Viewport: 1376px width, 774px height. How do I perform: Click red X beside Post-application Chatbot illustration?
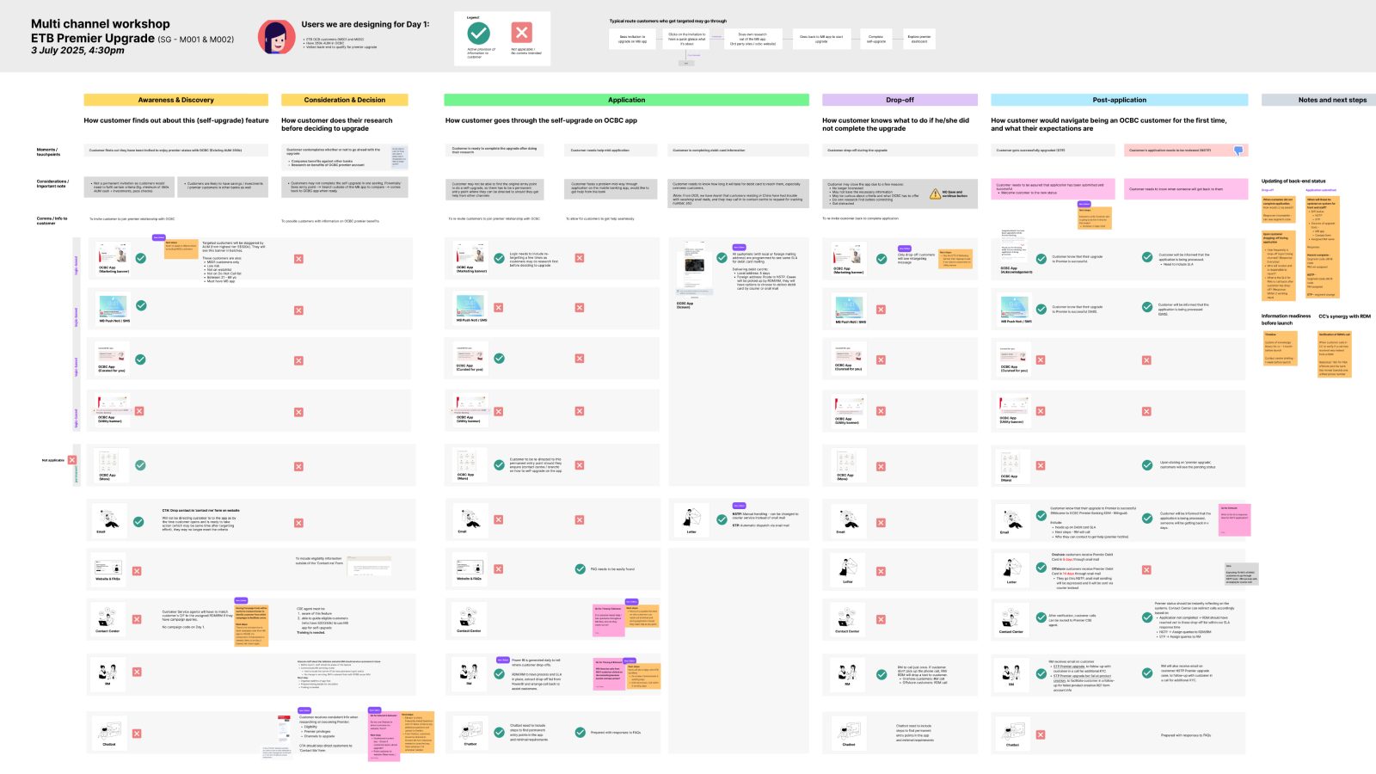(1041, 734)
